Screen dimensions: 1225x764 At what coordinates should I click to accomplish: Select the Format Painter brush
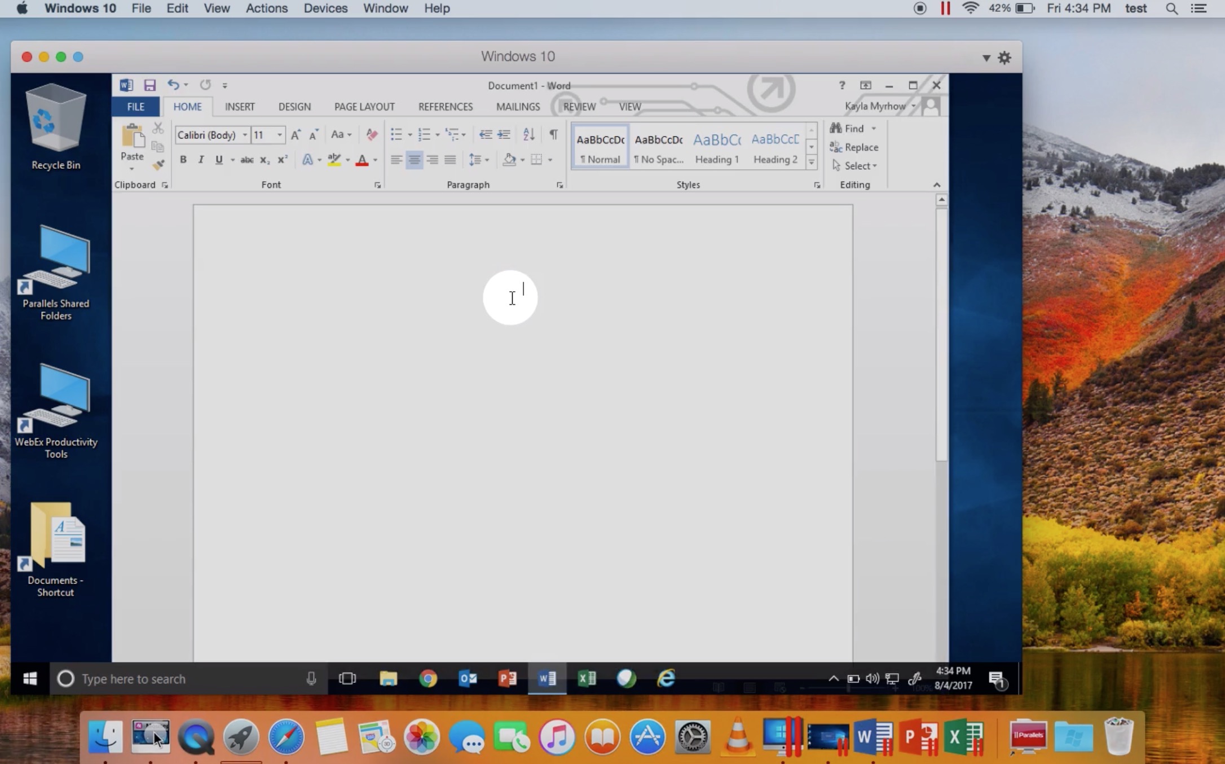coord(158,165)
